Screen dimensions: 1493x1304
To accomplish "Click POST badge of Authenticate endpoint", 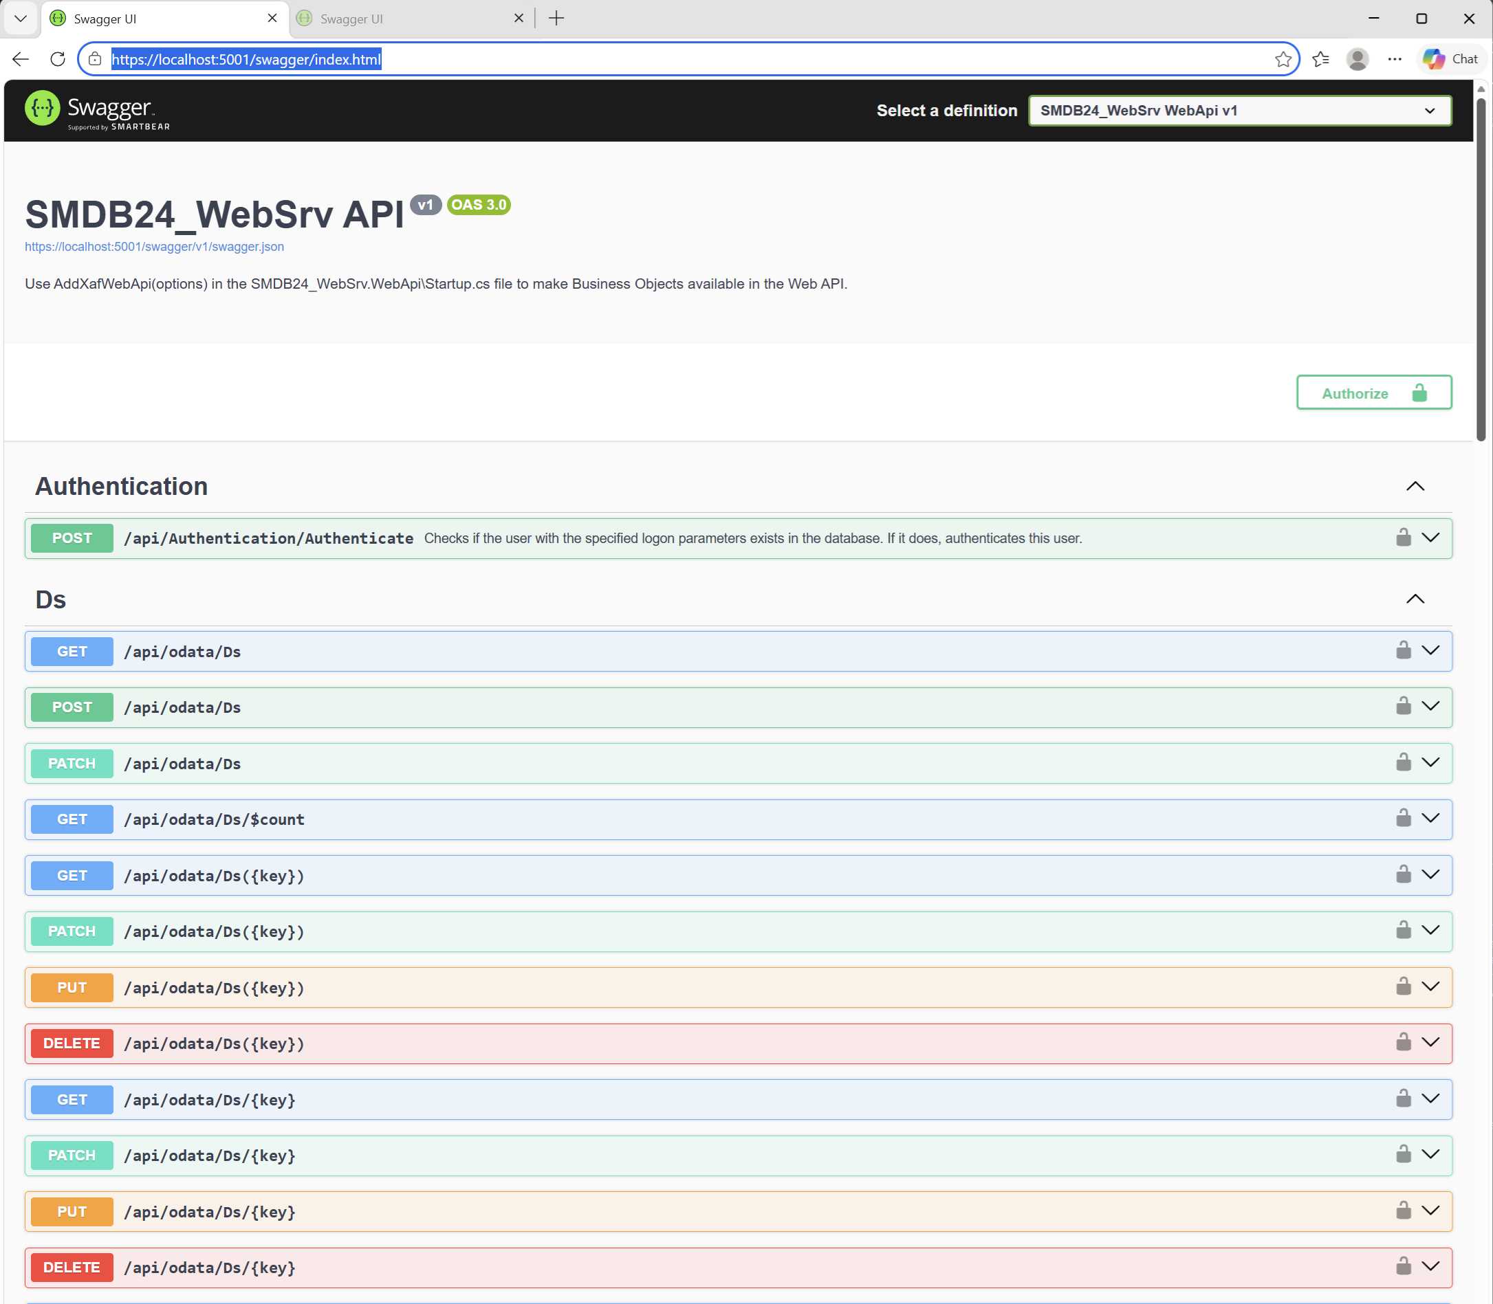I will (x=72, y=538).
